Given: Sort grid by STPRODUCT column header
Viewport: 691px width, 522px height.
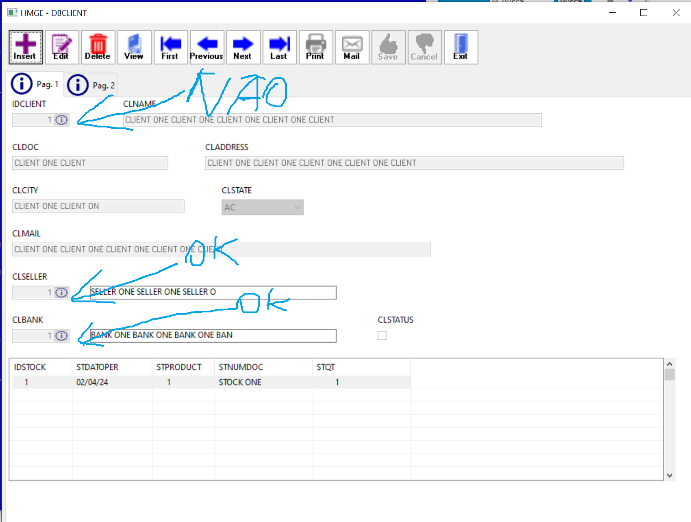Looking at the screenshot, I should point(183,367).
